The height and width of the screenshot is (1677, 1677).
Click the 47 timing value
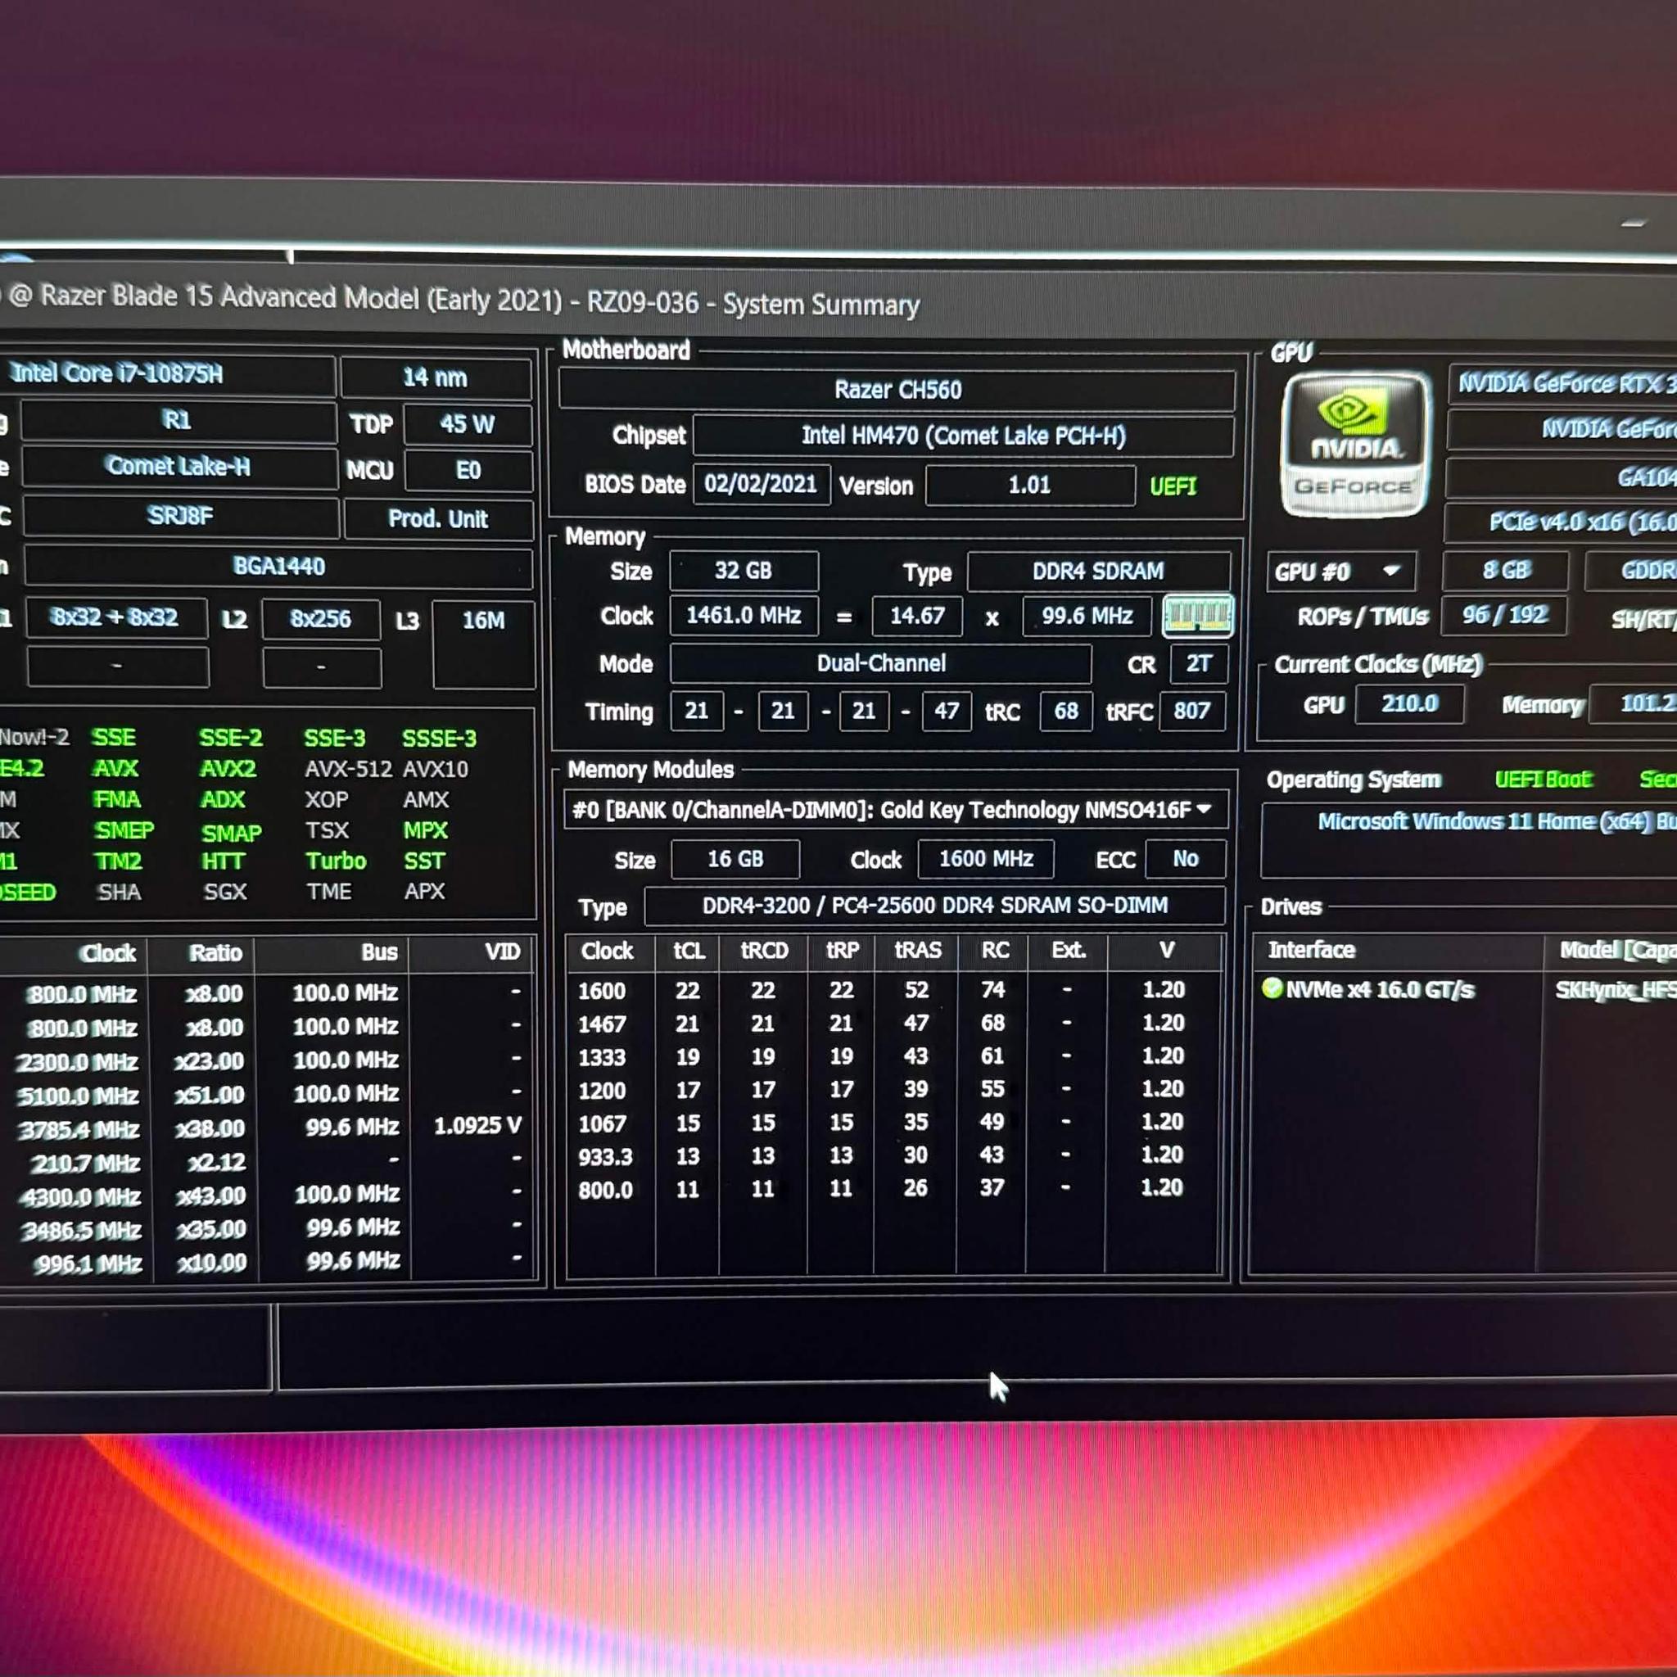[946, 712]
